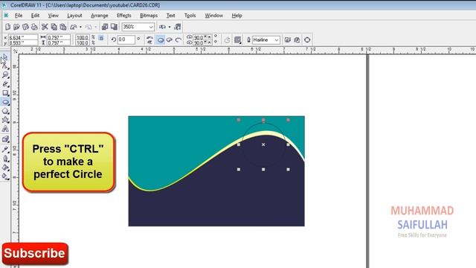Select the Eyedropper tool

5,149
